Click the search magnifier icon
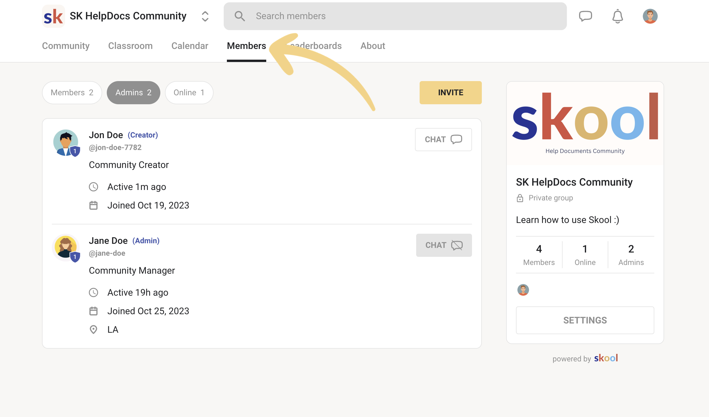Screen dimensions: 709x417 pos(240,16)
